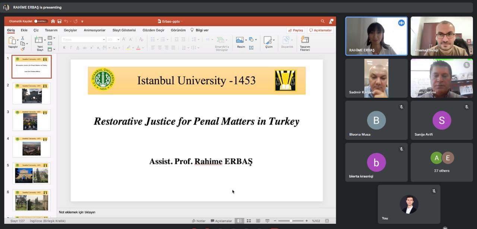The width and height of the screenshot is (477, 229).
Task: Open the collaboration people icon in title bar
Action: pyautogui.click(x=331, y=21)
